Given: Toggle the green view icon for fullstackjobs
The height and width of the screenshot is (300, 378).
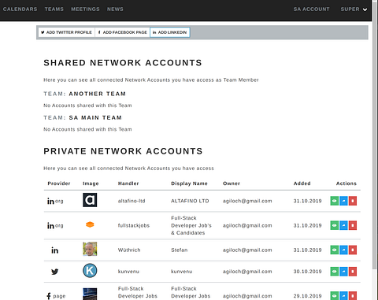Looking at the screenshot, I should pyautogui.click(x=334, y=225).
